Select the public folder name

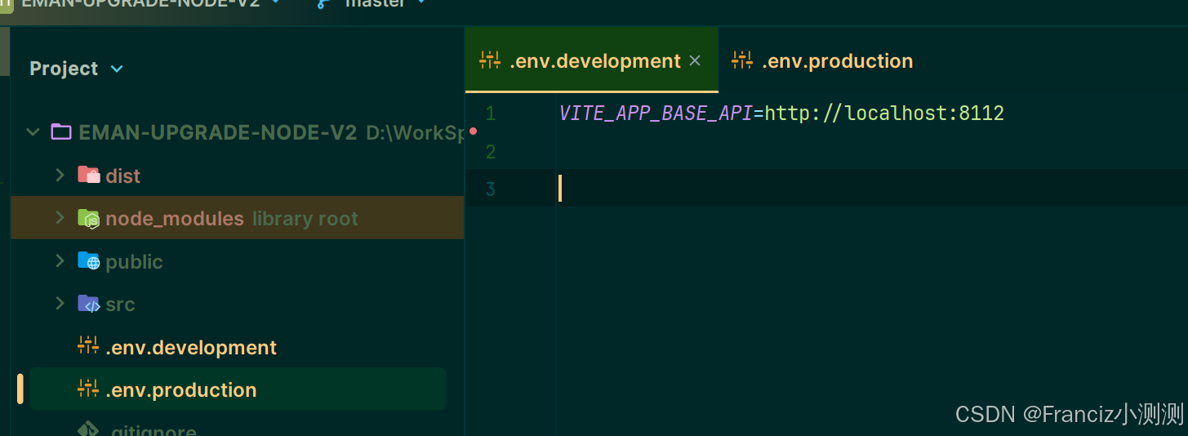pos(134,262)
